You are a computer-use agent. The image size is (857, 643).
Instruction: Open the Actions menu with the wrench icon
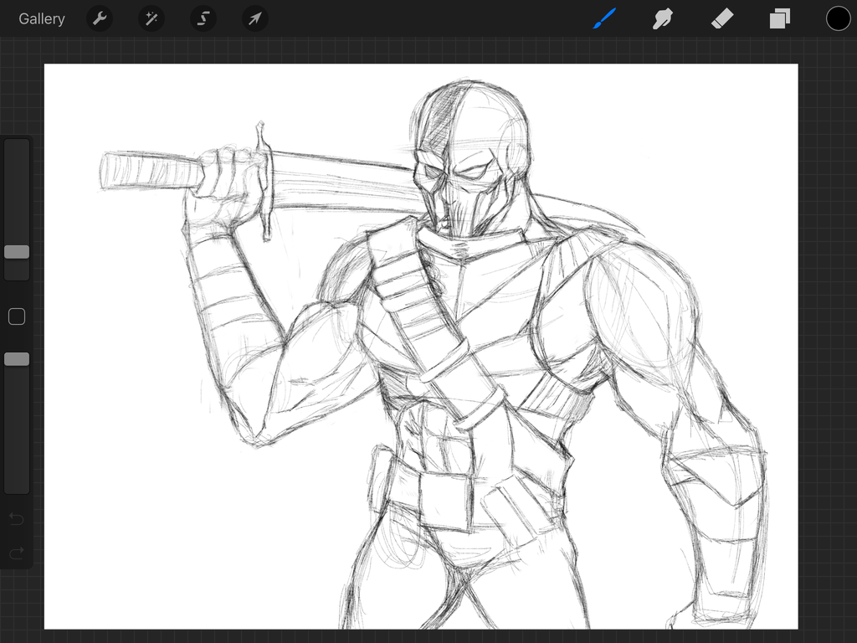click(x=100, y=18)
